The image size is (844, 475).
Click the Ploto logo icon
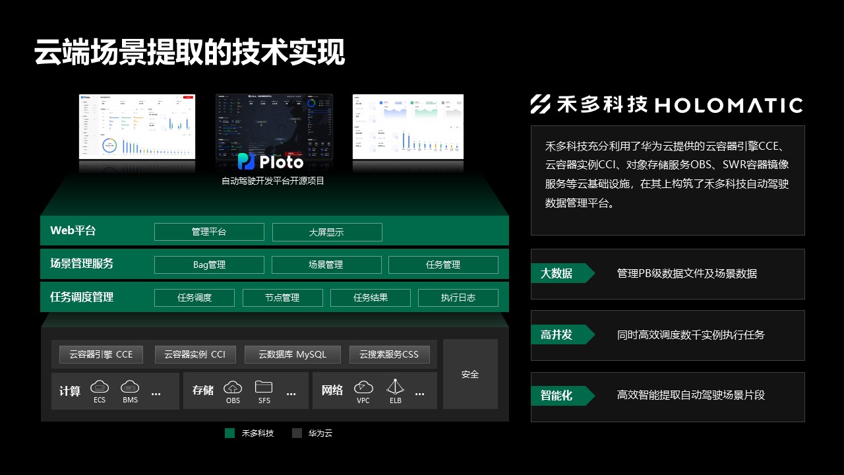[x=246, y=161]
